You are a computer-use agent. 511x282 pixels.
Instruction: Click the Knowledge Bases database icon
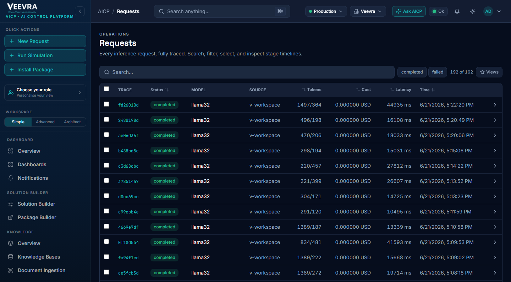[x=11, y=257]
